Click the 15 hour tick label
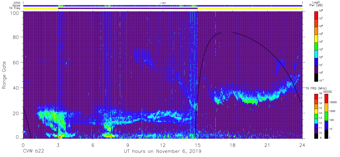 click(x=197, y=145)
